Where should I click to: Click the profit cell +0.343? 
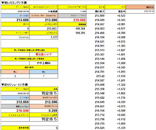[x=121, y=20]
